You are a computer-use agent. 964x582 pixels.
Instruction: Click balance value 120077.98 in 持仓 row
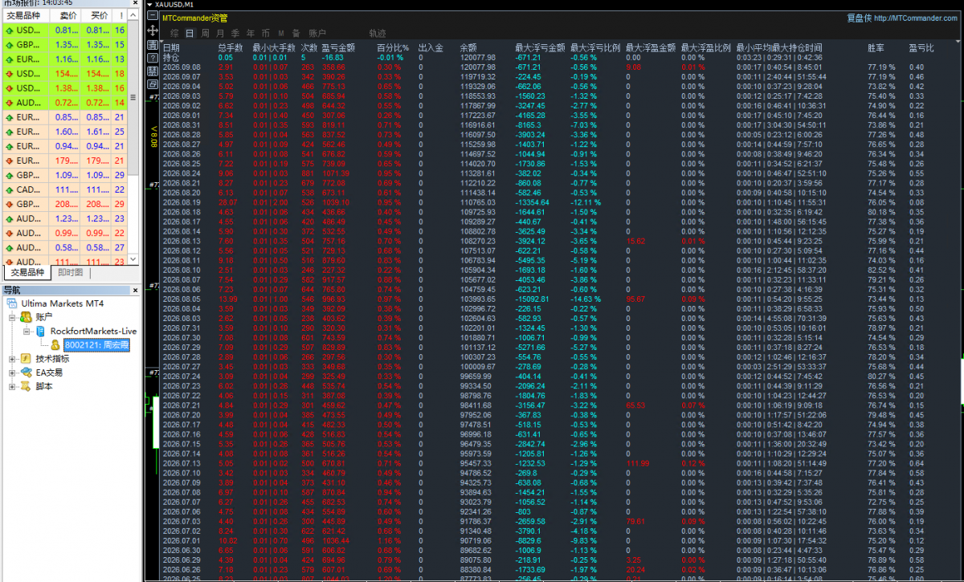[478, 58]
